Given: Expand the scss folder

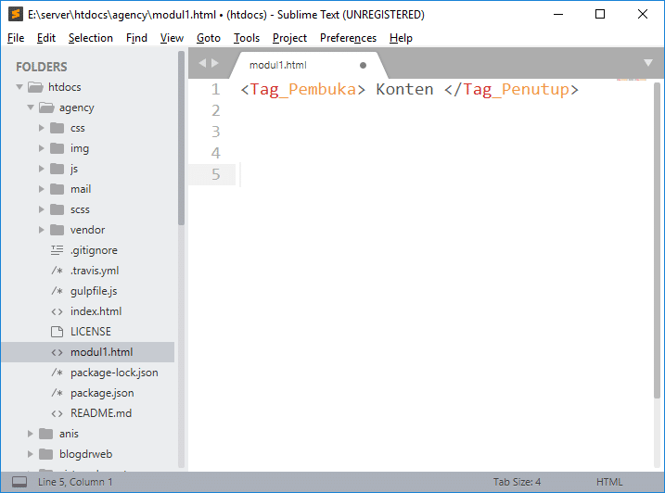Looking at the screenshot, I should 41,209.
